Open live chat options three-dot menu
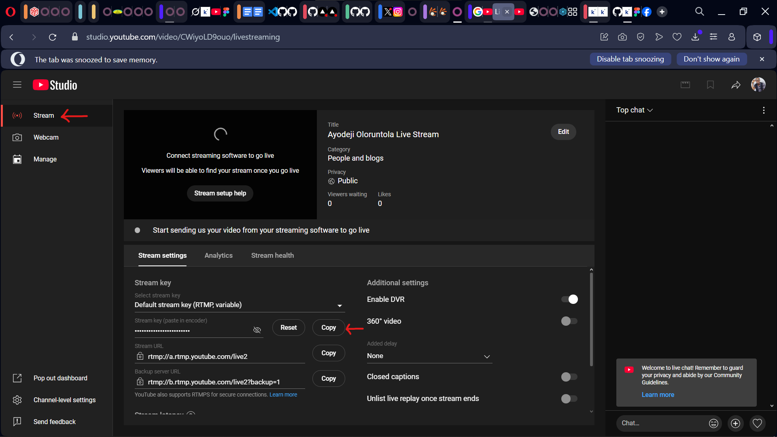 pos(764,110)
